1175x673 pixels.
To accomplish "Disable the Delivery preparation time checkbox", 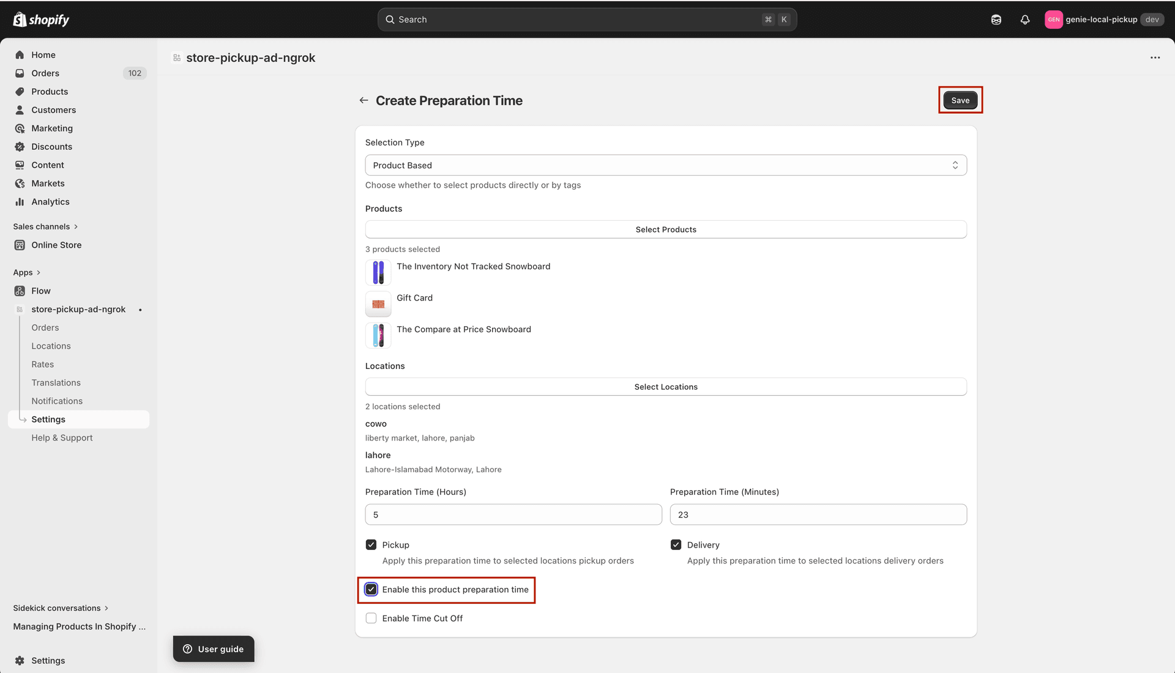I will pyautogui.click(x=676, y=545).
